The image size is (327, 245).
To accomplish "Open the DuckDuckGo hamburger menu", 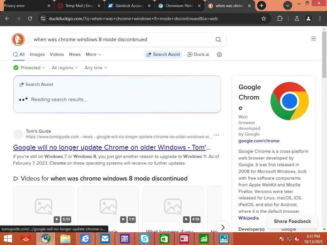I will click(x=313, y=39).
